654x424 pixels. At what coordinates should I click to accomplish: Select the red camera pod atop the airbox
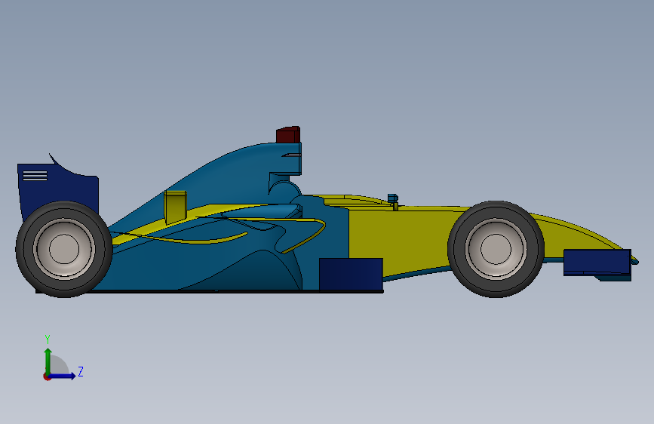[288, 134]
